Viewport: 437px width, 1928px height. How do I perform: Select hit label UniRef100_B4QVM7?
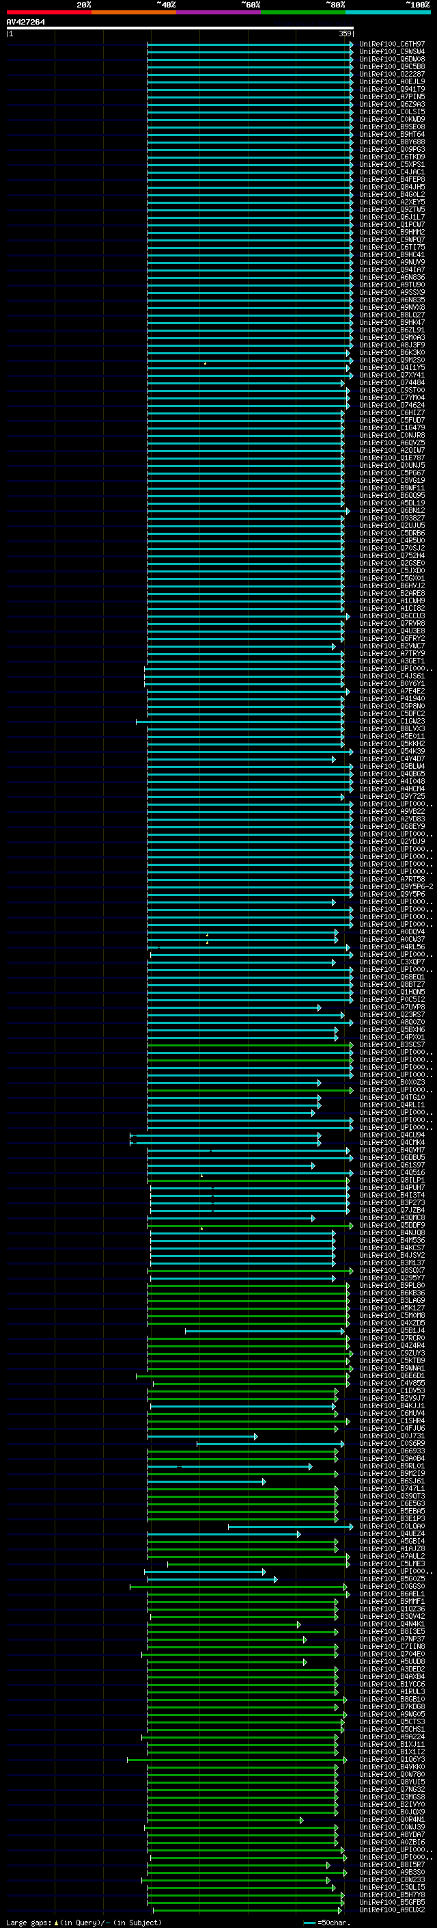(x=392, y=1150)
